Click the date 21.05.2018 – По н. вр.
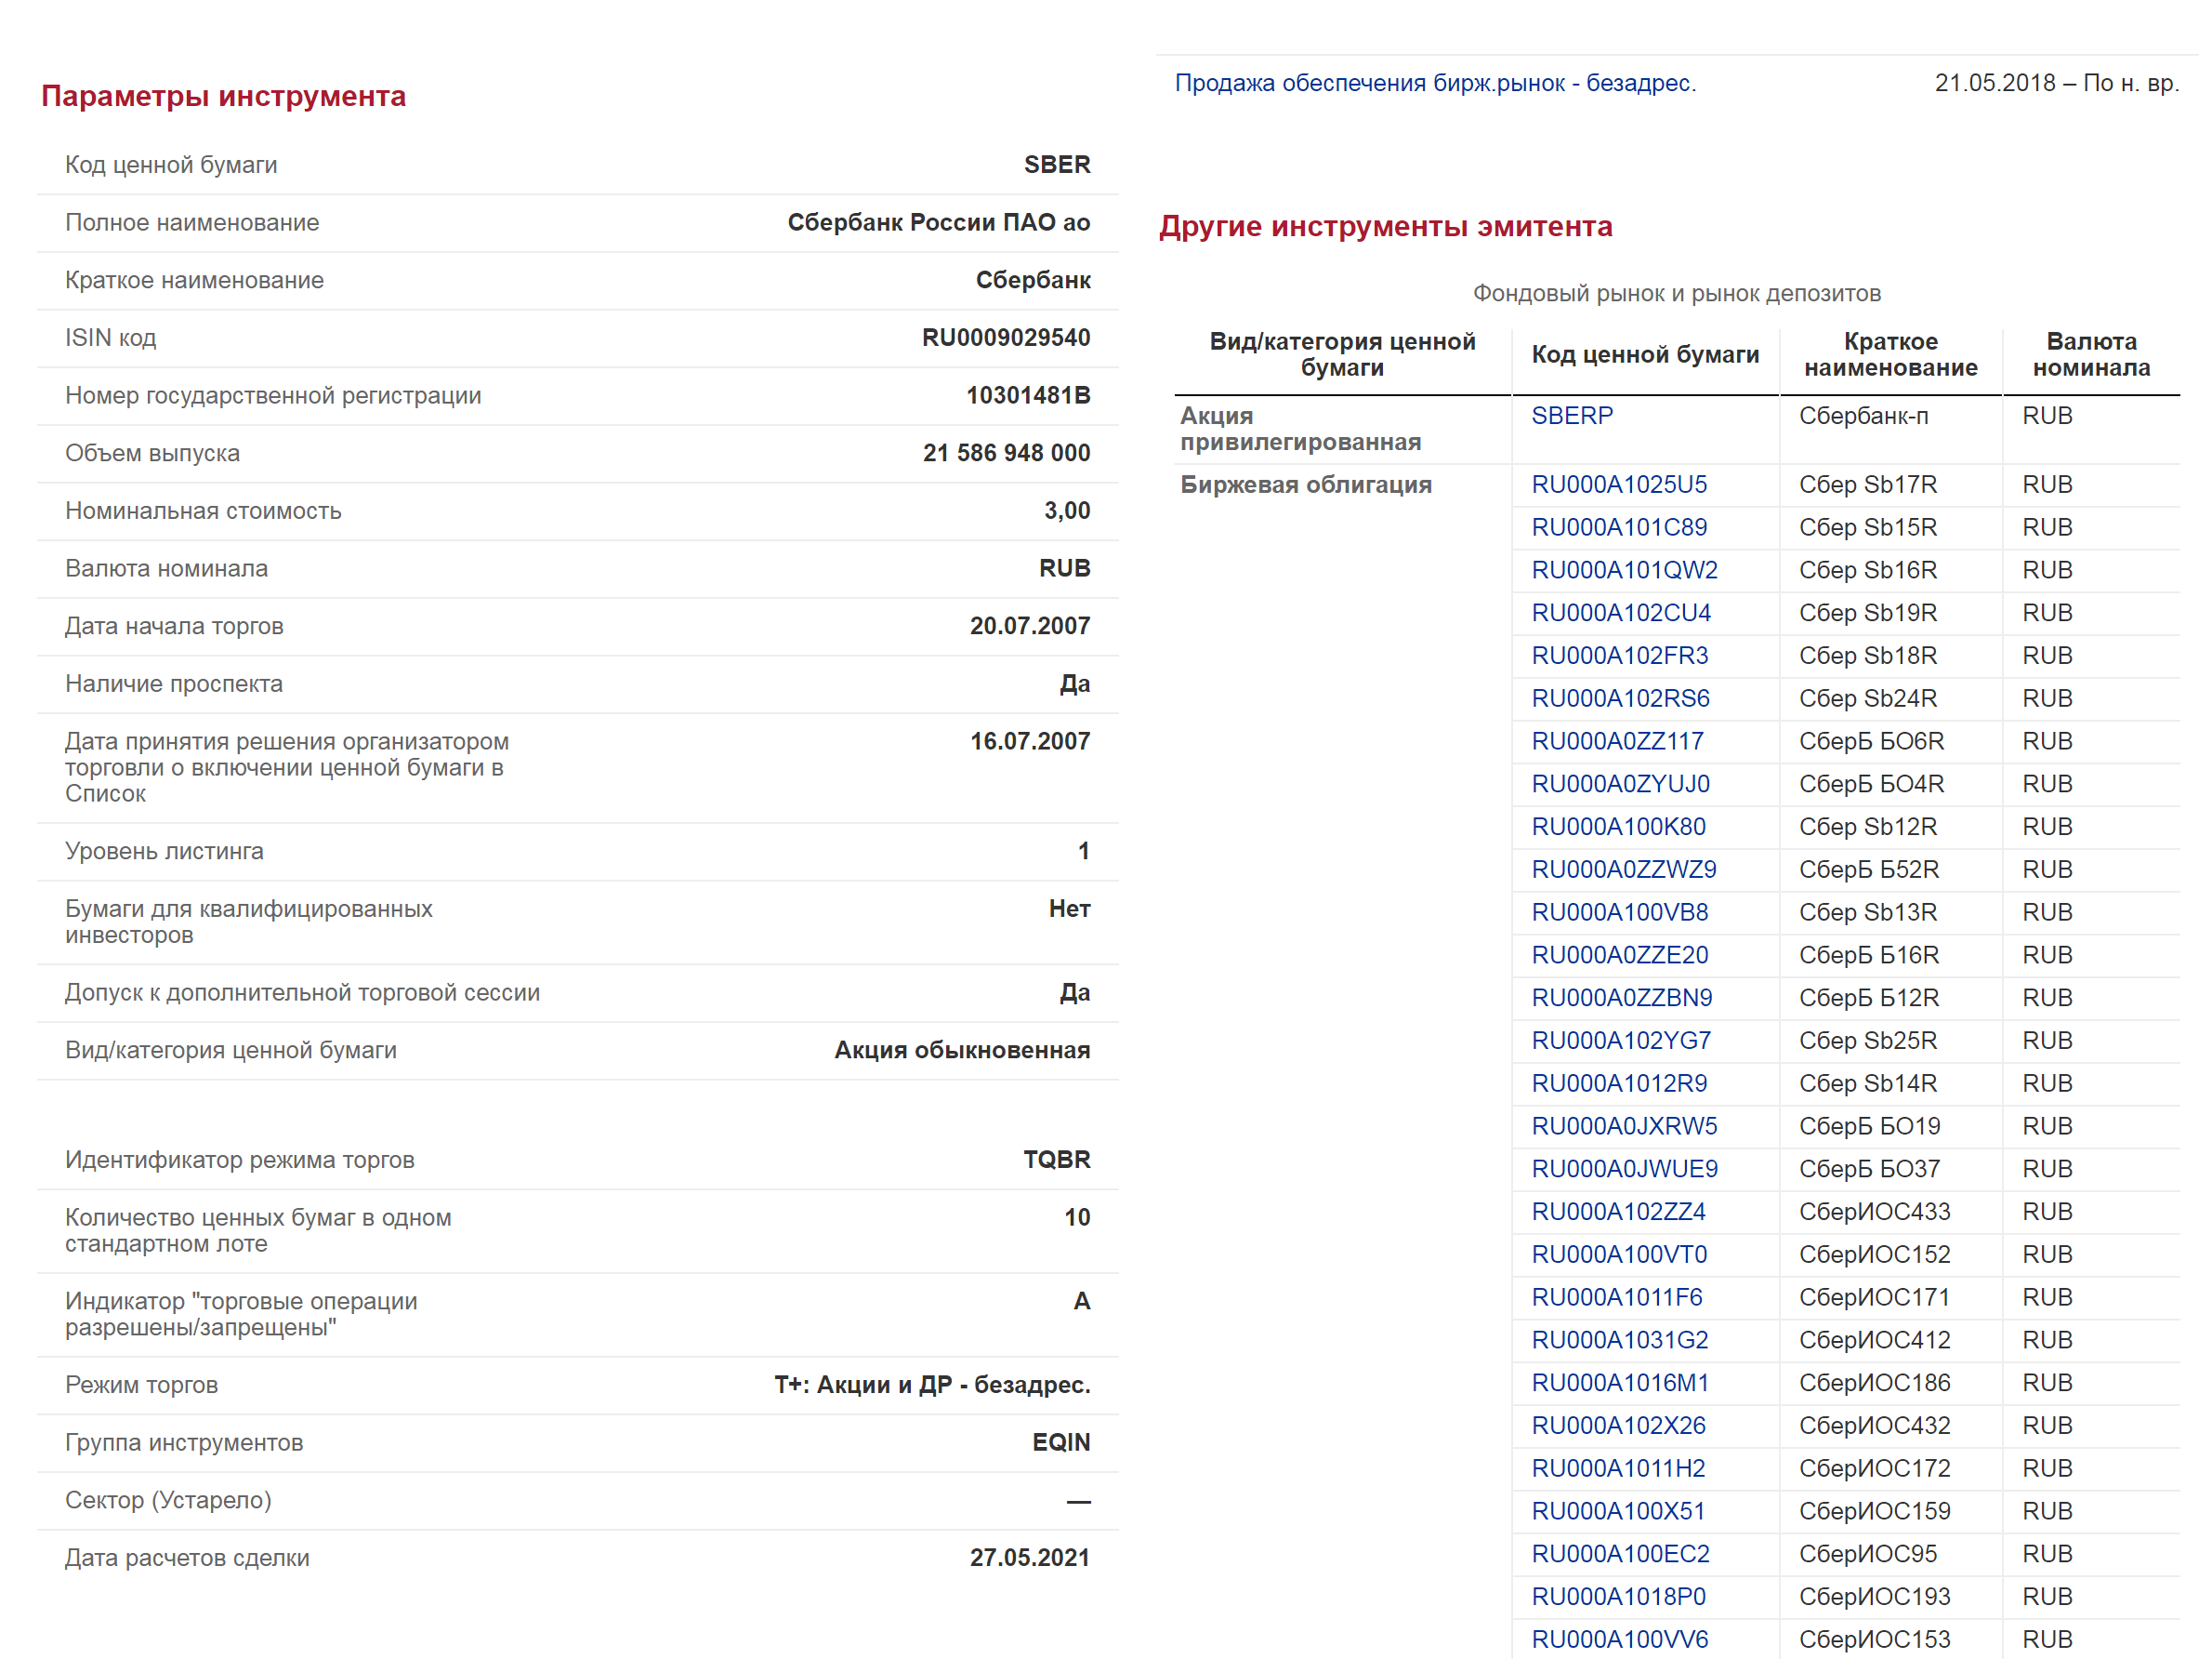2212x1659 pixels. [2056, 83]
